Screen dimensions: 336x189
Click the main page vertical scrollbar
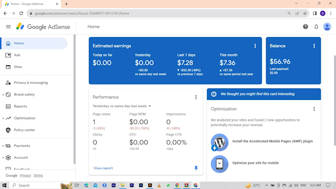pos(335,100)
